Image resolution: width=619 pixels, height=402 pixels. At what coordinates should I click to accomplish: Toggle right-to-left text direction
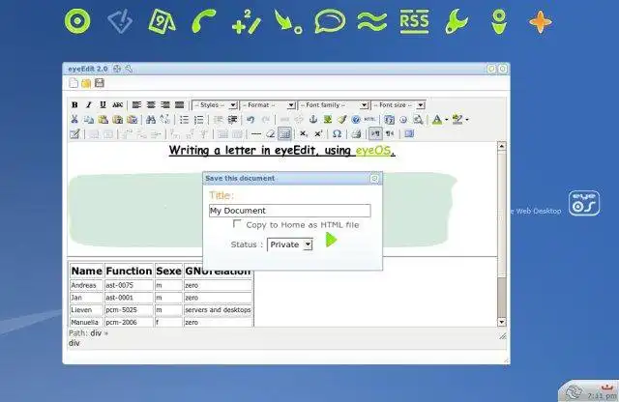coord(390,134)
